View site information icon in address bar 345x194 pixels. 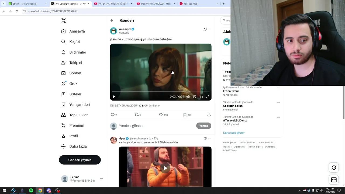coord(25,11)
